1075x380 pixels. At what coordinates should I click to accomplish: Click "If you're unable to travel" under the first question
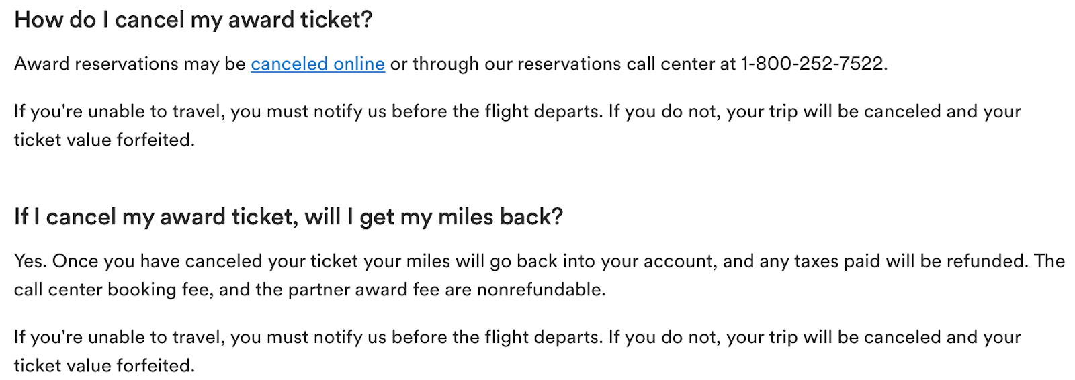coord(118,111)
